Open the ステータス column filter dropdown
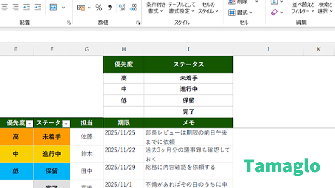This screenshot has height=188, width=335. [x=66, y=124]
